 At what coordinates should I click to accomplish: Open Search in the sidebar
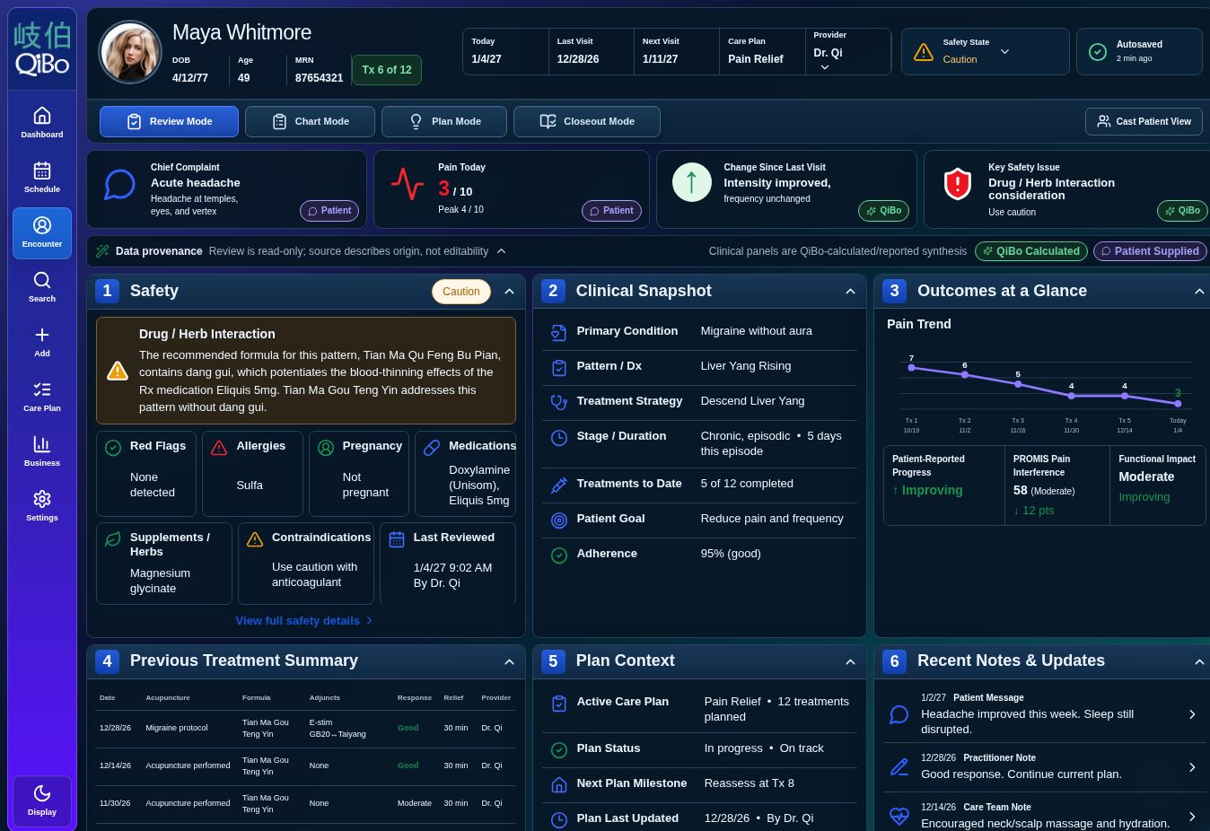tap(42, 287)
